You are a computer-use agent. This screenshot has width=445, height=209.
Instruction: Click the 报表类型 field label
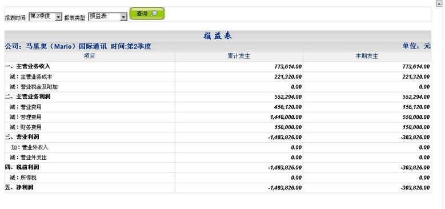pyautogui.click(x=75, y=18)
